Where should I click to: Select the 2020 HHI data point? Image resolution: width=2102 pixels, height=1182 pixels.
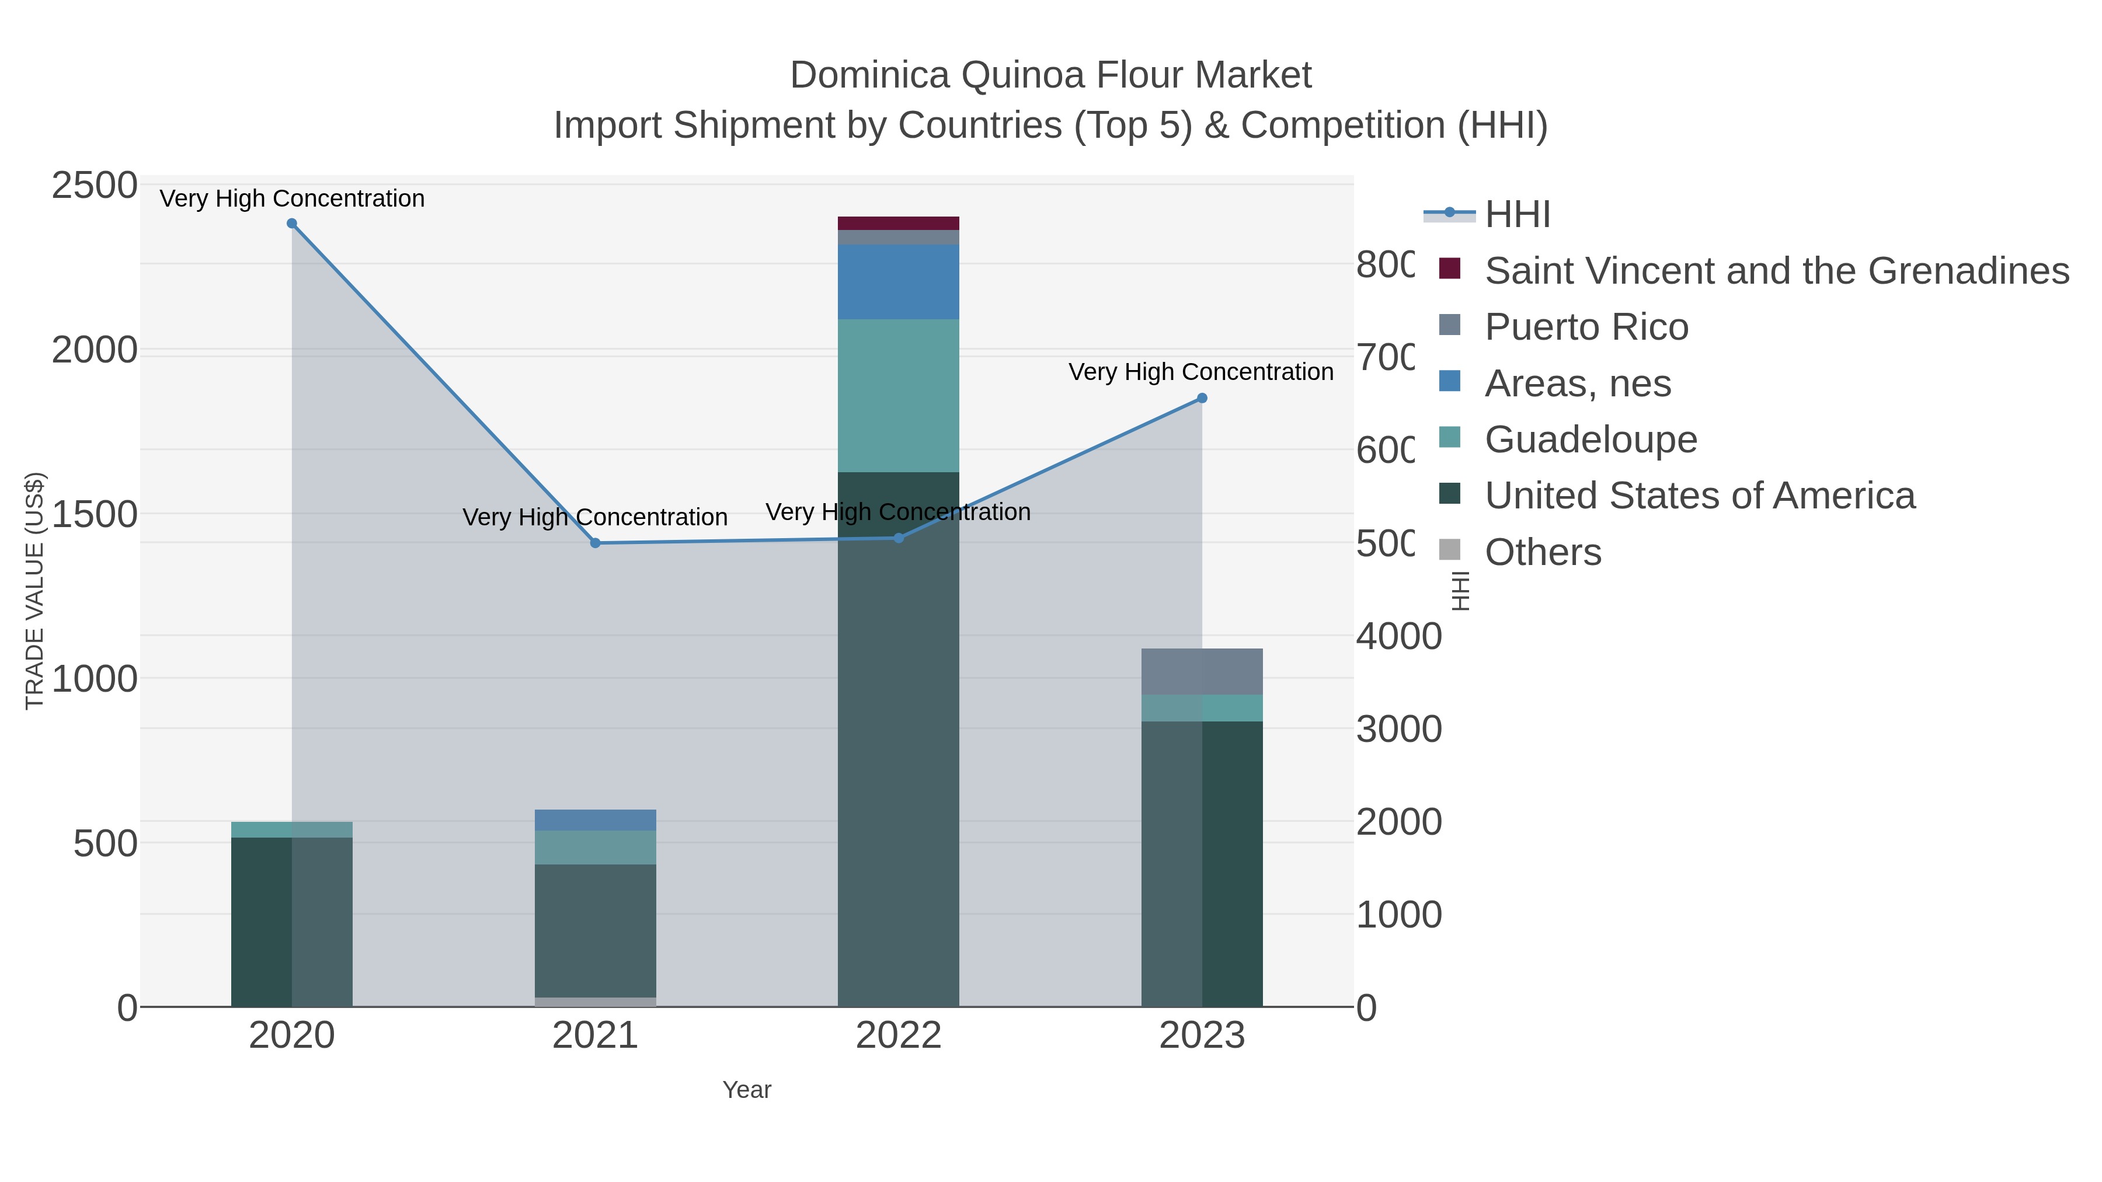(292, 224)
